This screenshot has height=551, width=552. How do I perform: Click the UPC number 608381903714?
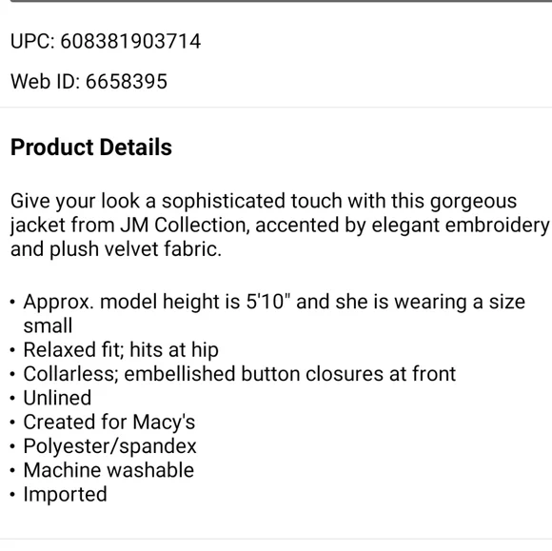point(130,41)
